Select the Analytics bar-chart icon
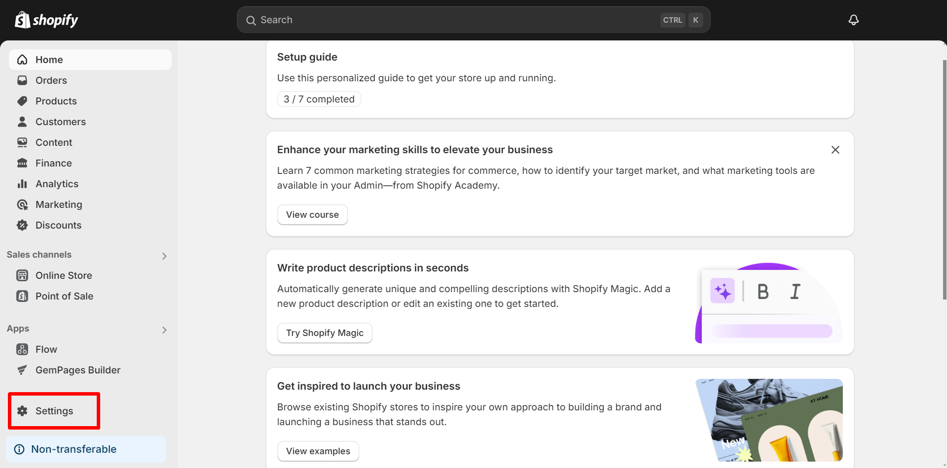Viewport: 947px width, 468px height. 22,183
